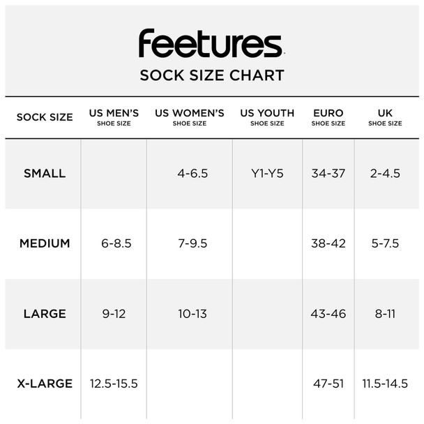Click the Feetures logo
Viewport: 424px width, 424px height.
tap(211, 43)
